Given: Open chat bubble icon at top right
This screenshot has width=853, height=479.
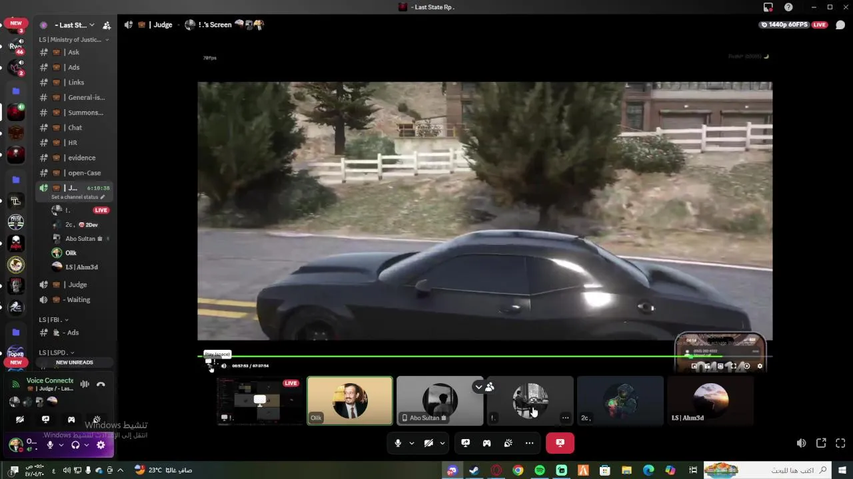Looking at the screenshot, I should (x=840, y=25).
